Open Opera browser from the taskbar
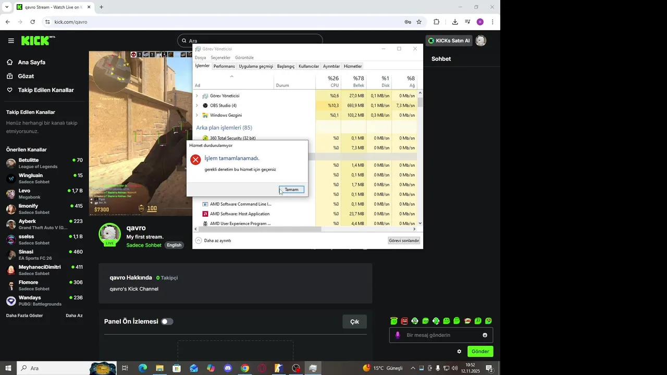The height and width of the screenshot is (375, 667). 262,368
